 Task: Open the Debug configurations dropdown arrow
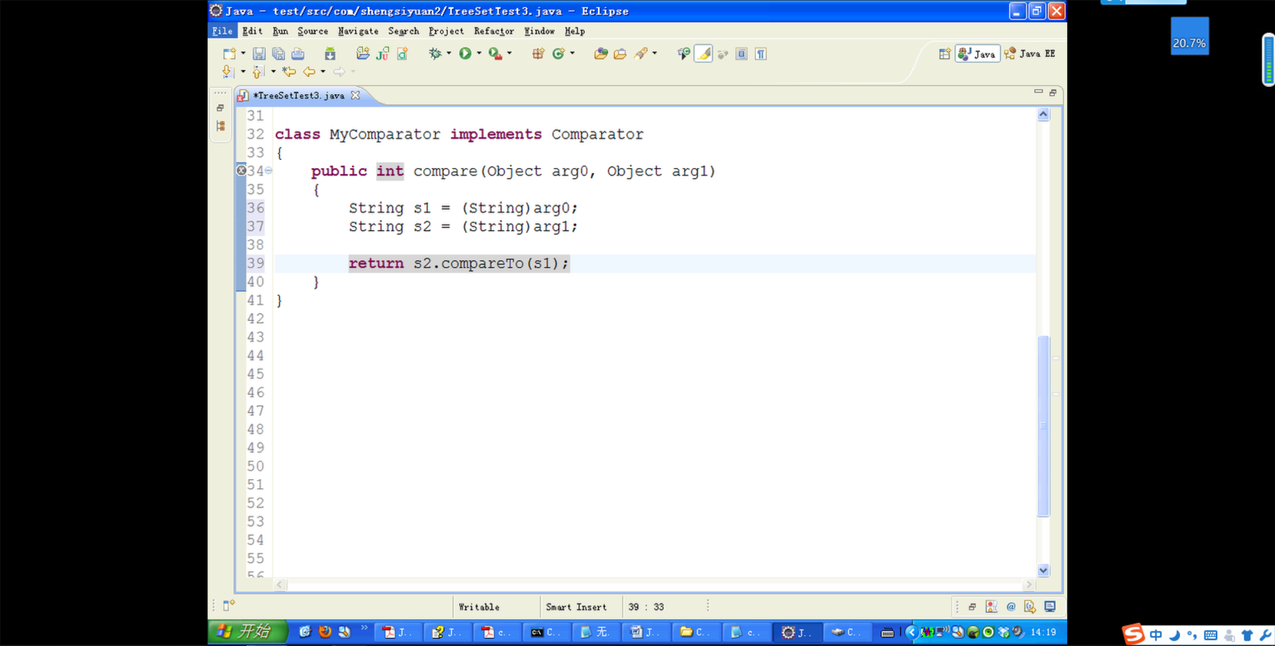point(449,54)
